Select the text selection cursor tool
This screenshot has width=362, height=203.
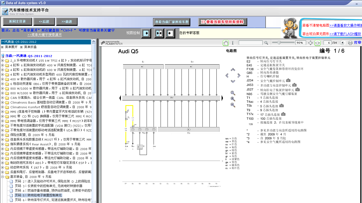coord(232,43)
